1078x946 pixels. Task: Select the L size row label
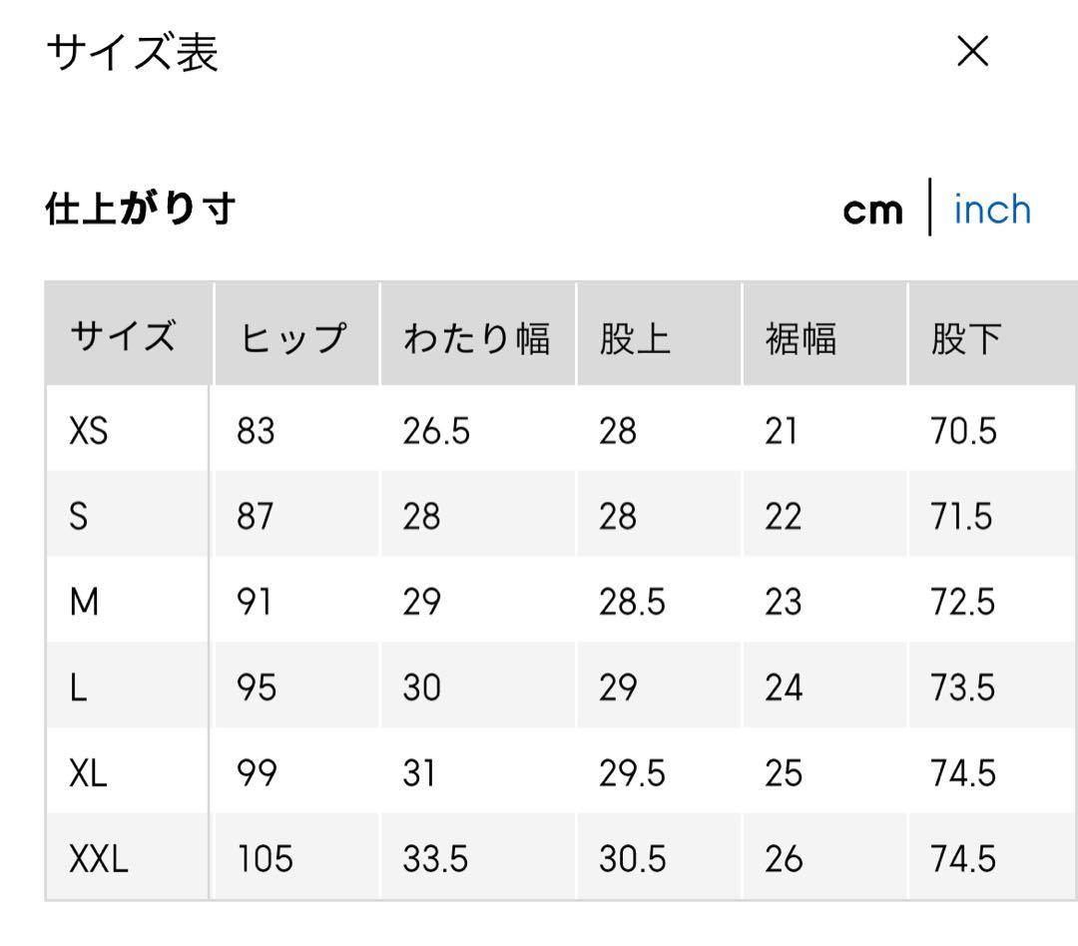pyautogui.click(x=77, y=689)
